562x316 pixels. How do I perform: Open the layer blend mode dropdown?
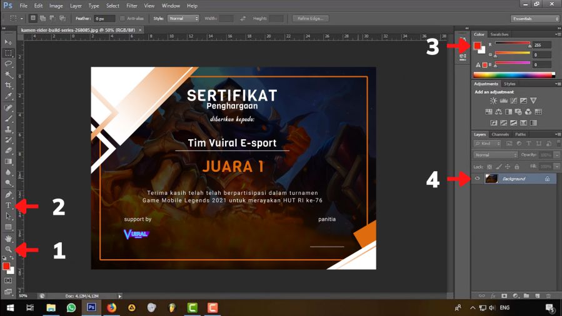(x=496, y=155)
